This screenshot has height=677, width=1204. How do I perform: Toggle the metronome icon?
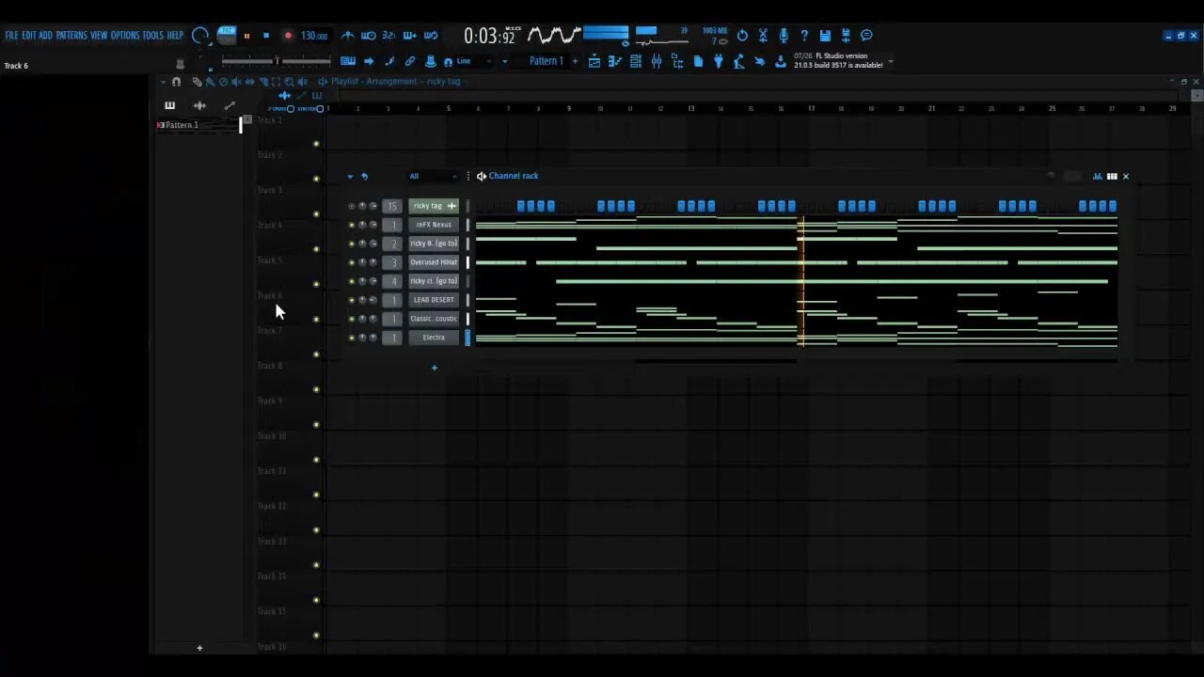(348, 36)
